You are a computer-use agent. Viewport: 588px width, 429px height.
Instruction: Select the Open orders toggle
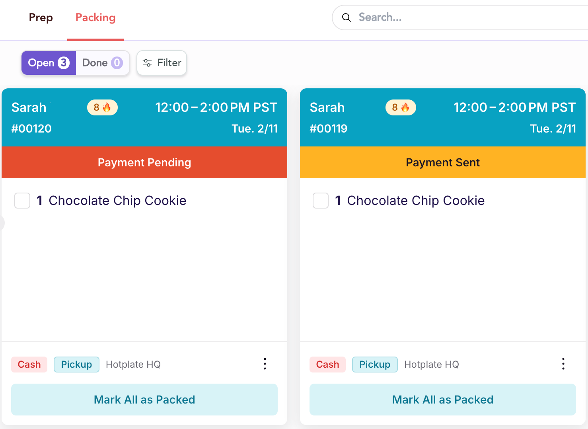(x=49, y=63)
